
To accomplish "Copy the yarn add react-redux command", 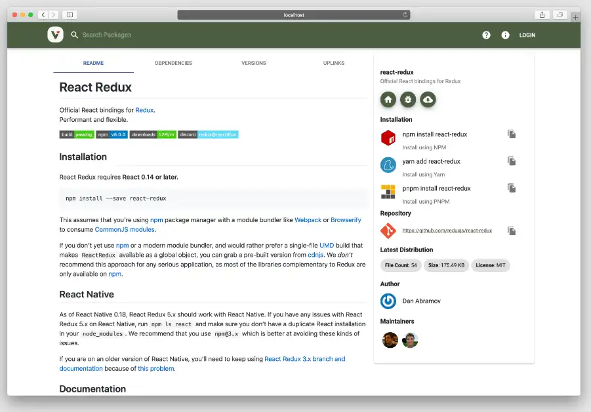I will 512,161.
